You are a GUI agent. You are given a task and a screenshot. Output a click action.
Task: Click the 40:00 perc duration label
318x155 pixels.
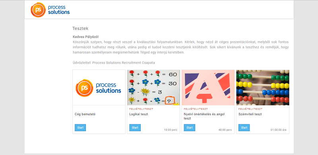225,130
